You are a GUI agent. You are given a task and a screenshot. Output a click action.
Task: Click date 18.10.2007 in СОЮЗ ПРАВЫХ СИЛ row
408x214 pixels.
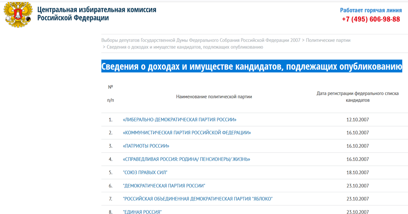358,172
